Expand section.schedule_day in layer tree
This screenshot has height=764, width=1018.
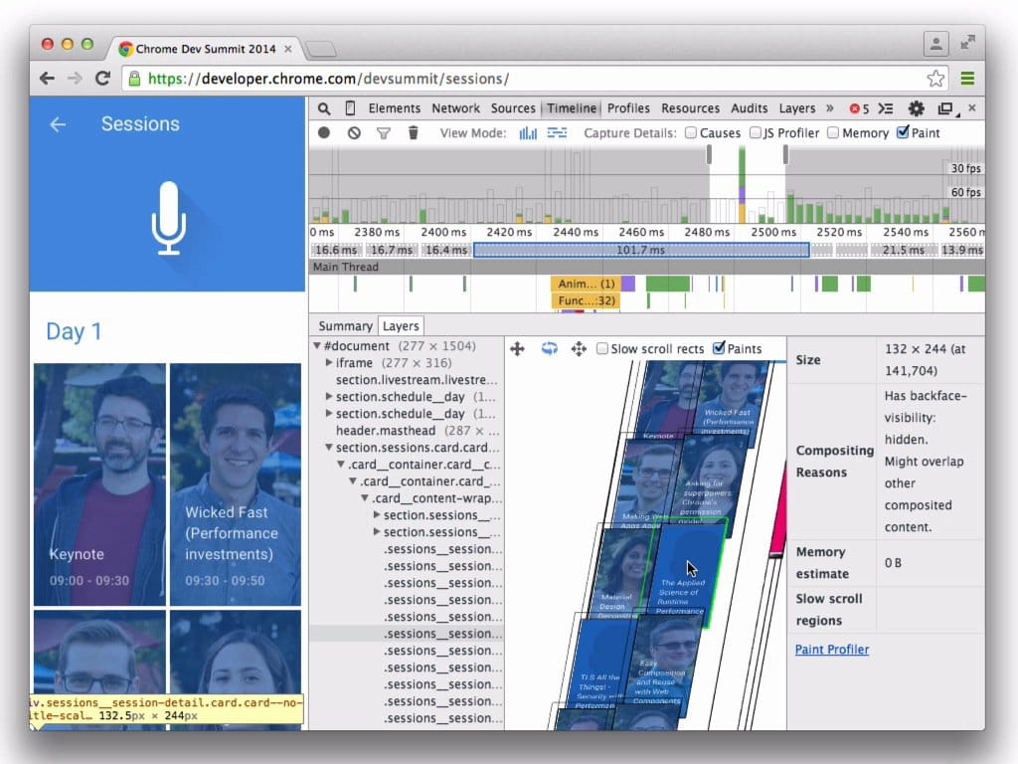click(x=329, y=397)
